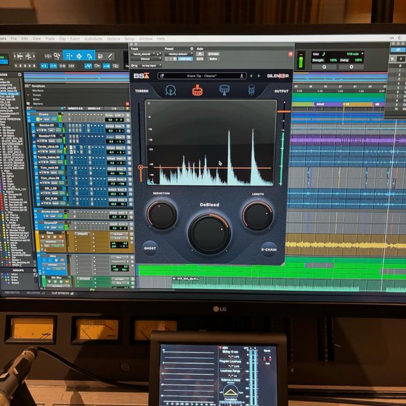Go to previous Silencer preset

(251, 76)
